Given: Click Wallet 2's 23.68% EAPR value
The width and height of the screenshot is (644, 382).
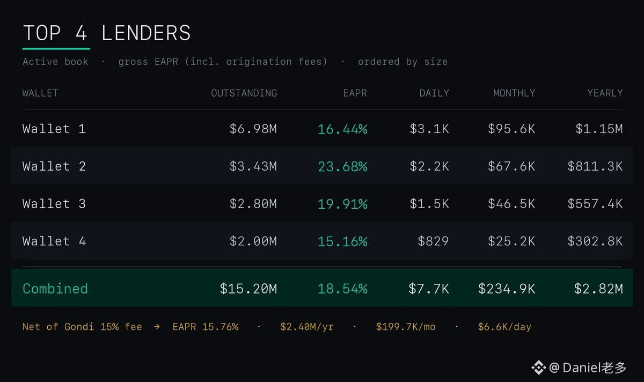Looking at the screenshot, I should (x=342, y=166).
